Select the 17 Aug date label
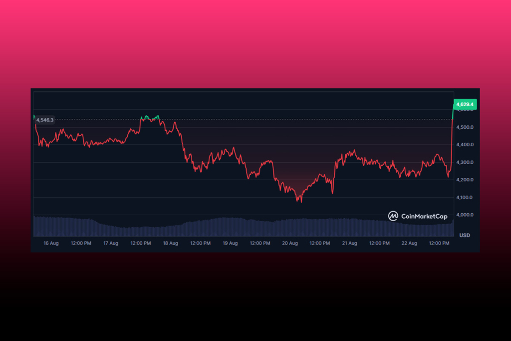511x341 pixels. (110, 243)
